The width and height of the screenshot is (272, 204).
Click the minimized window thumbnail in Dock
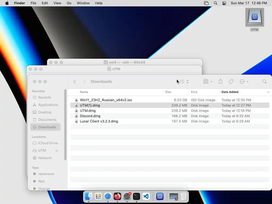pos(174,197)
